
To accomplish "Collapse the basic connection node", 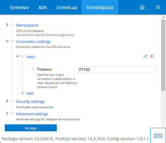I will (x=18, y=56).
